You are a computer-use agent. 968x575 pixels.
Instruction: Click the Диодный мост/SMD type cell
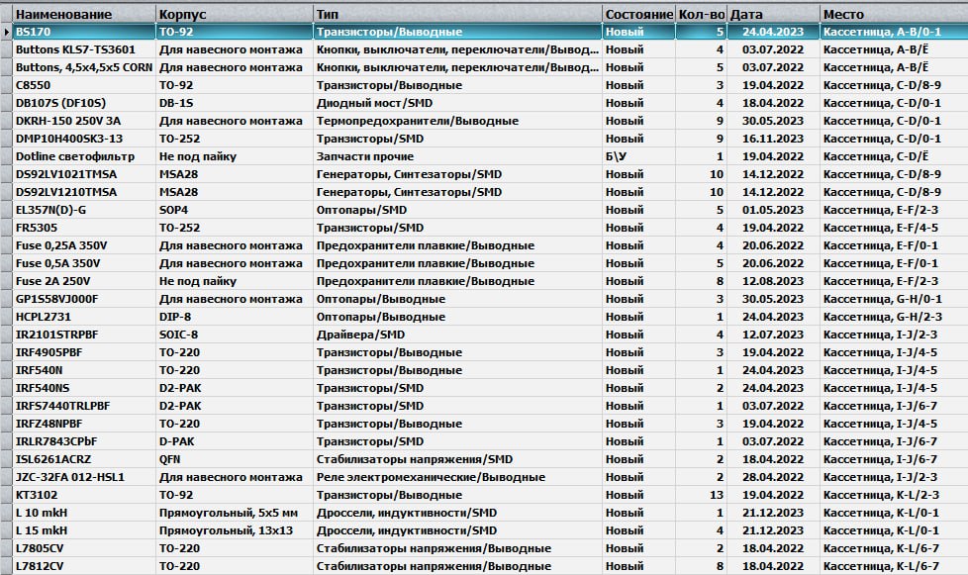[457, 103]
